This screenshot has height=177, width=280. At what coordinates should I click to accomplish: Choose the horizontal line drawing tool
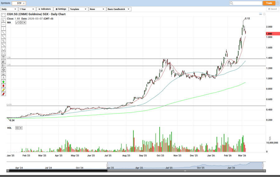pos(3,25)
